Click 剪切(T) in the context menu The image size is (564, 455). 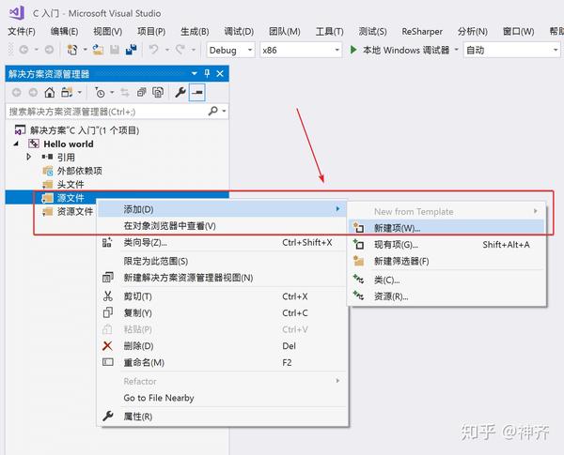tap(222, 296)
